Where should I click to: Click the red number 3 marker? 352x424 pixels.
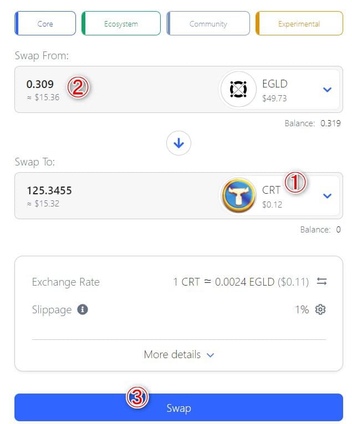coord(137,397)
